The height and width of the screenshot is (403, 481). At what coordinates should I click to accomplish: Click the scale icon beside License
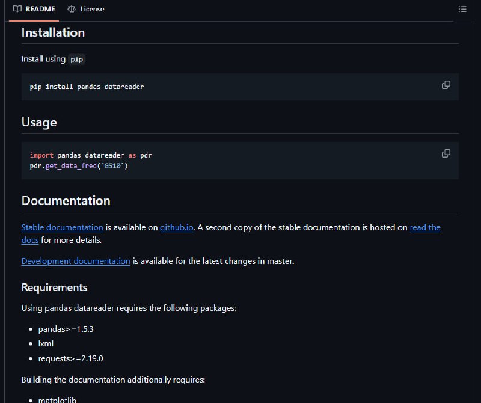(x=72, y=9)
